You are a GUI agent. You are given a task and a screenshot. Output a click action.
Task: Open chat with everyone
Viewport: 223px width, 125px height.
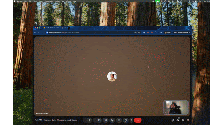183,120
